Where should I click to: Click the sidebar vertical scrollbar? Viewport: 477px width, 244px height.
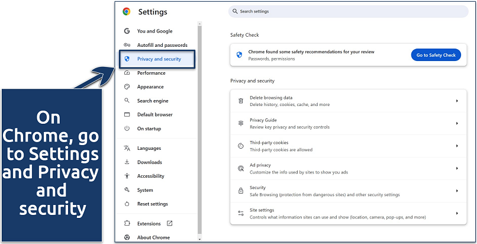[x=200, y=118]
